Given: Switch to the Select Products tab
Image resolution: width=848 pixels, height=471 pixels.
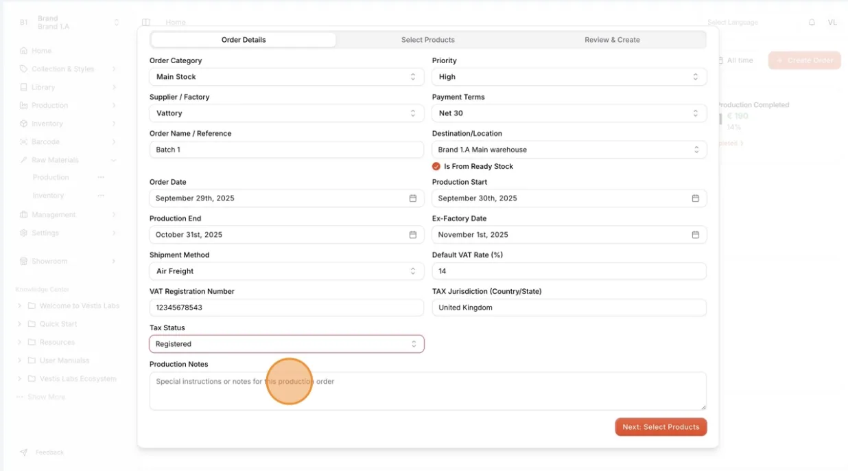Looking at the screenshot, I should 428,40.
